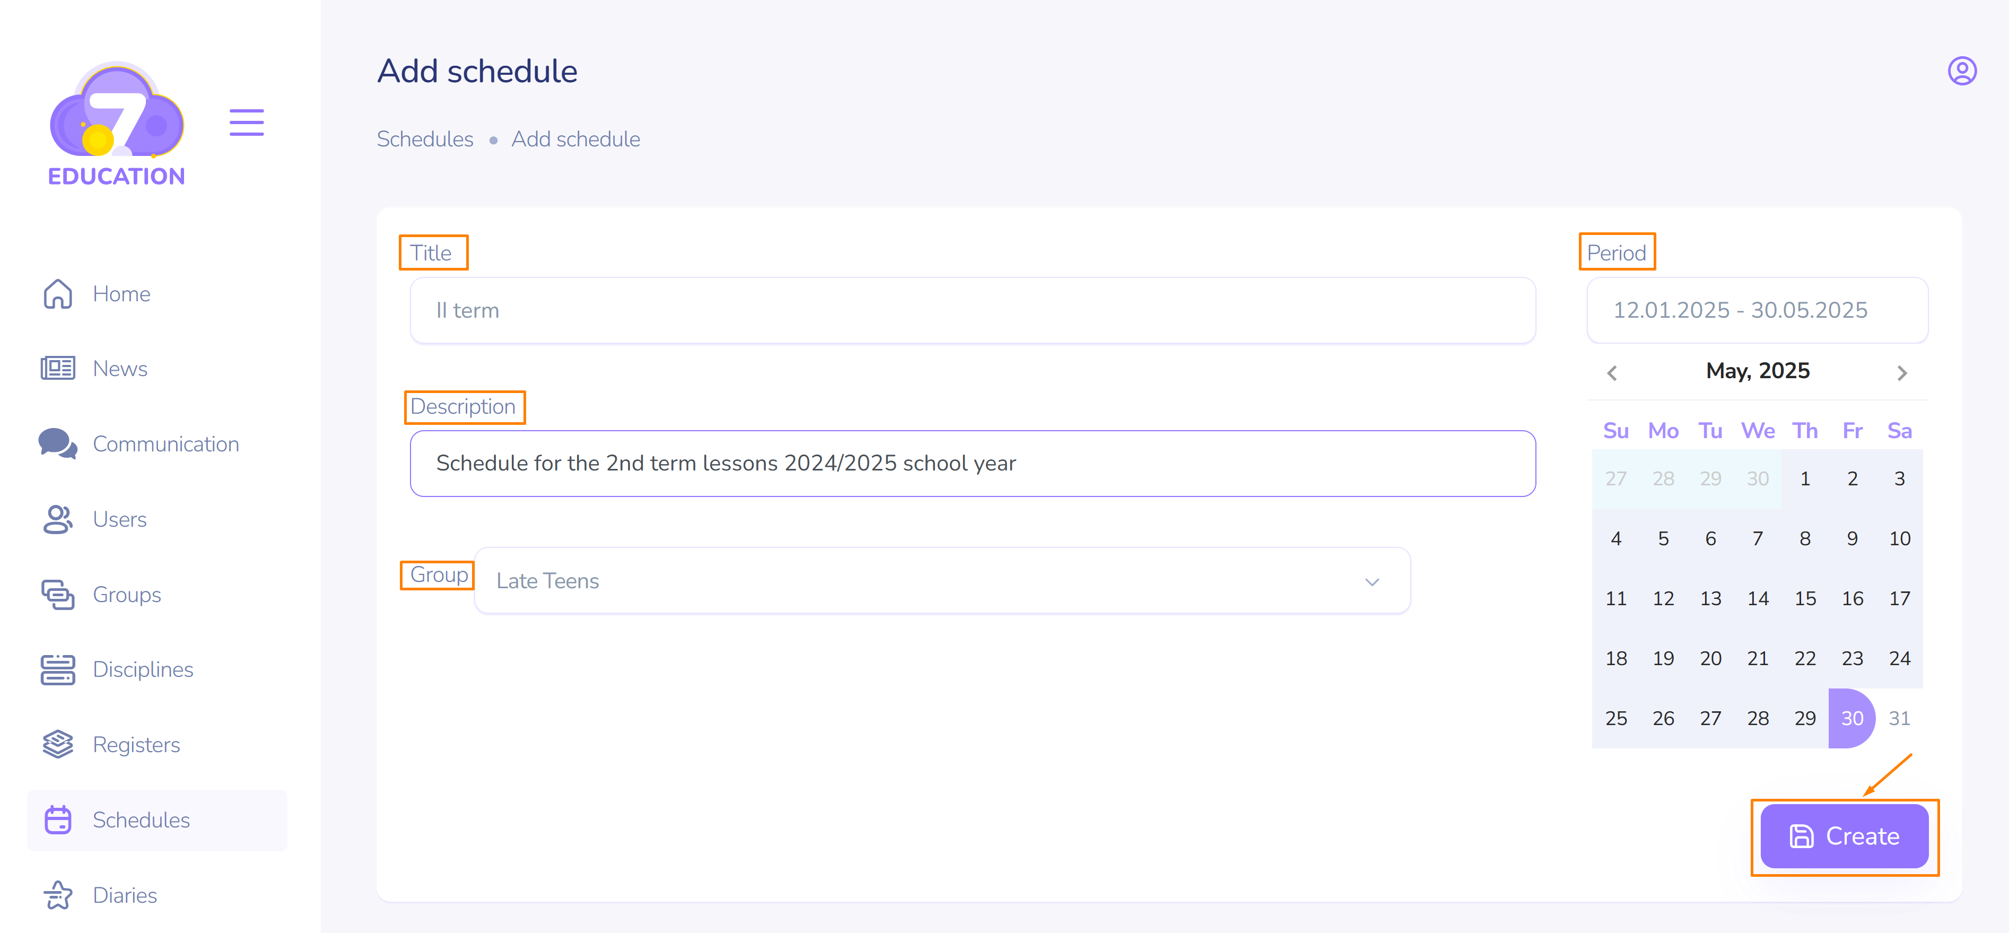This screenshot has width=2009, height=933.
Task: Select May 15 in the calendar
Action: (x=1805, y=598)
